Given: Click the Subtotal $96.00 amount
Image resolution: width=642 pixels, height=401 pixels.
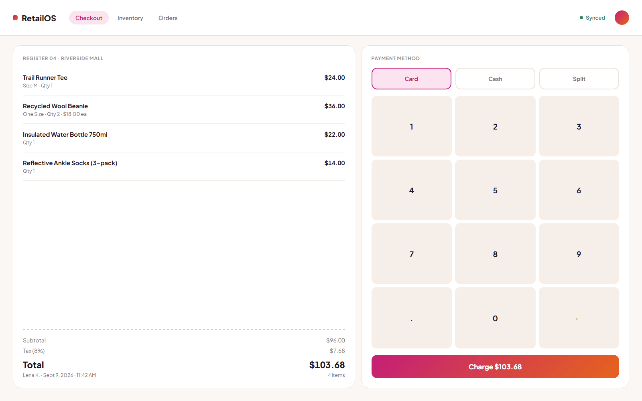Looking at the screenshot, I should (x=335, y=340).
